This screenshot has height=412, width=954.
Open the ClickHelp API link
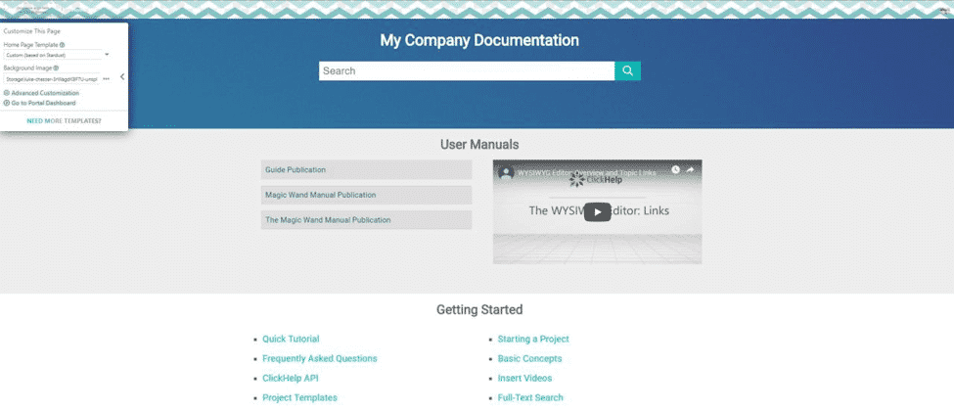(x=291, y=378)
